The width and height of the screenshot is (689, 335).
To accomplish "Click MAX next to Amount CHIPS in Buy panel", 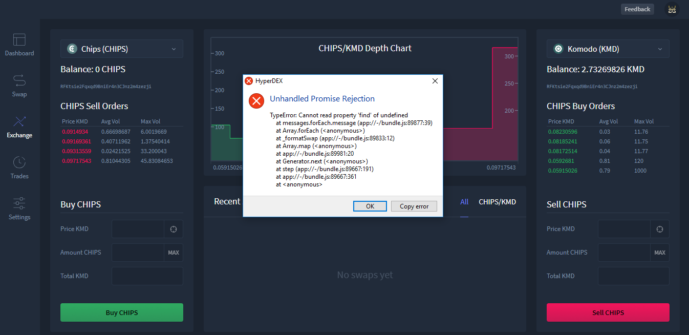I will (174, 252).
